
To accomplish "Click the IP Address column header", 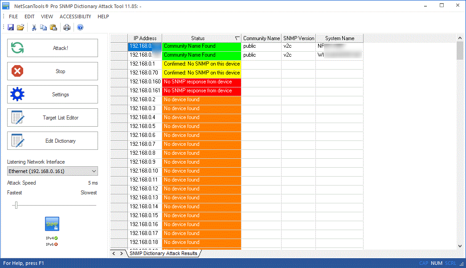I will [145, 38].
